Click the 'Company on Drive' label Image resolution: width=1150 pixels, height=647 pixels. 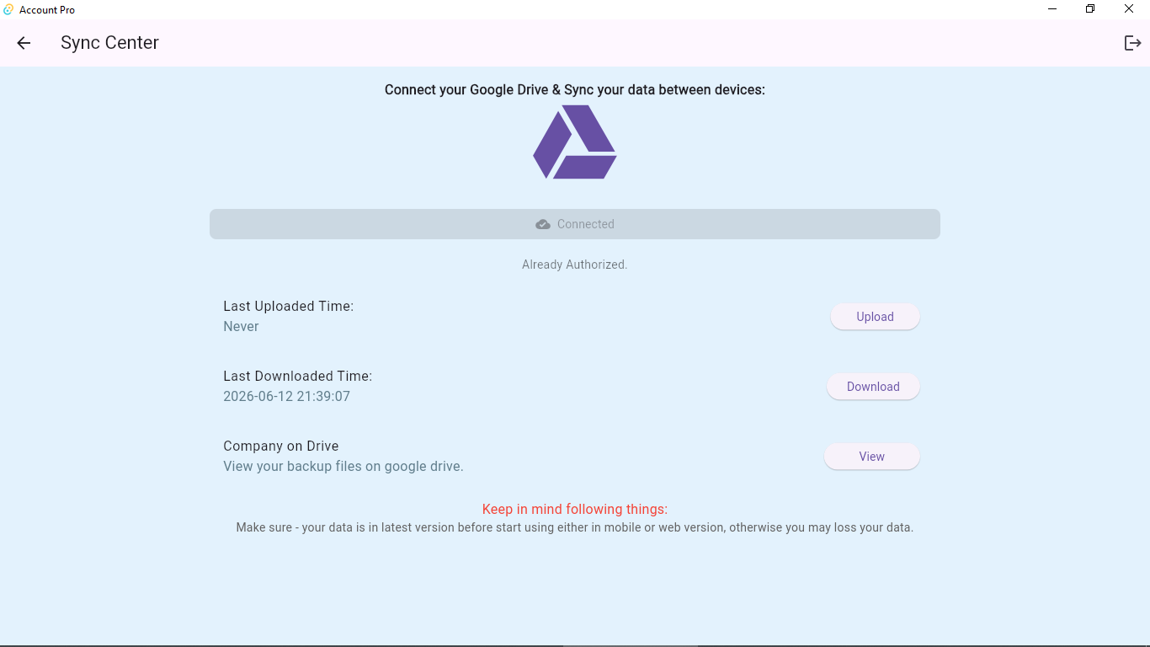281,446
